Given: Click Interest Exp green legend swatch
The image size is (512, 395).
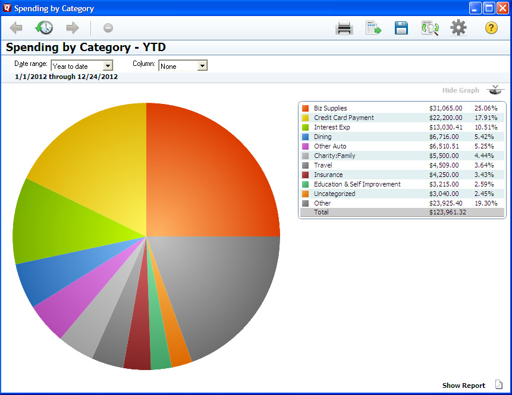Looking at the screenshot, I should tap(305, 127).
